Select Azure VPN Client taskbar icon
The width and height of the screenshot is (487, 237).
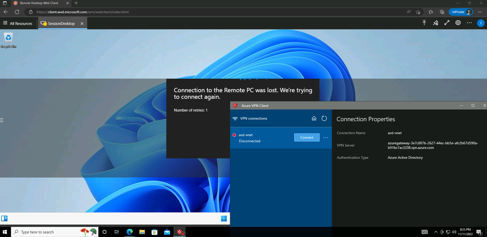pos(180,232)
